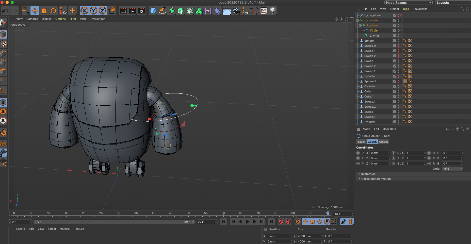
Task: Click the Record Active Objects button
Action: 281,222
